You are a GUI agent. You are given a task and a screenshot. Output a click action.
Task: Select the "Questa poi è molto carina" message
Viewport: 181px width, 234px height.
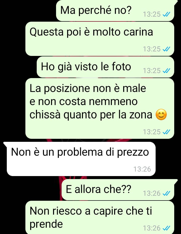[x=100, y=39]
